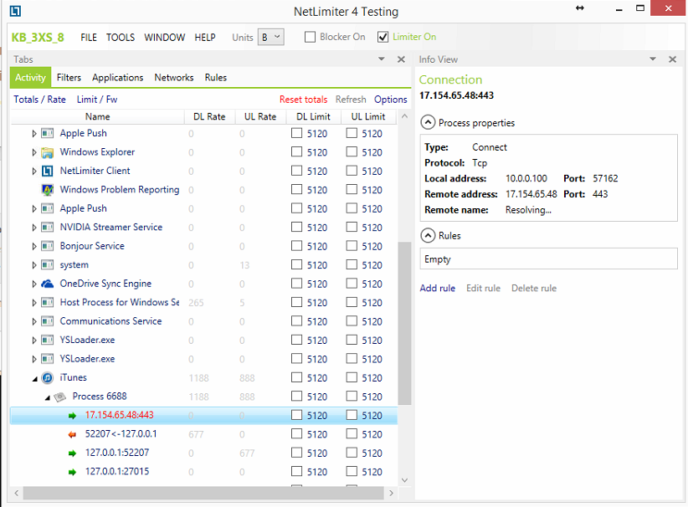
Task: Click green arrow icon for 127.0.0.1:27015
Action: [x=72, y=473]
